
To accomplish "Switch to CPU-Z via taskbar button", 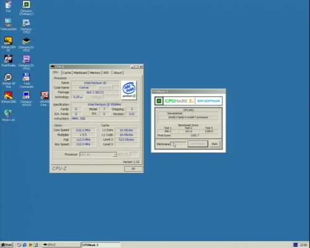I will (x=61, y=245).
